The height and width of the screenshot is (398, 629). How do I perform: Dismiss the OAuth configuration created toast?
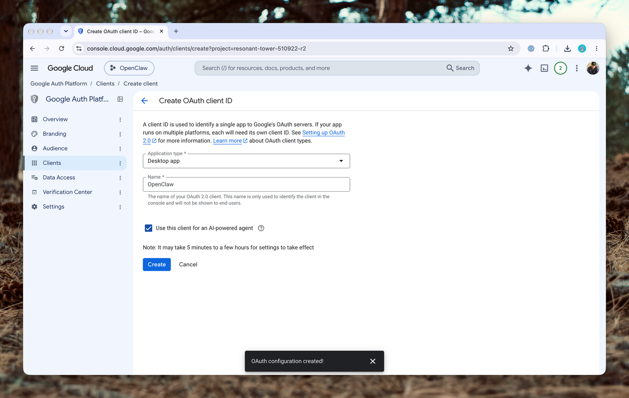click(373, 361)
